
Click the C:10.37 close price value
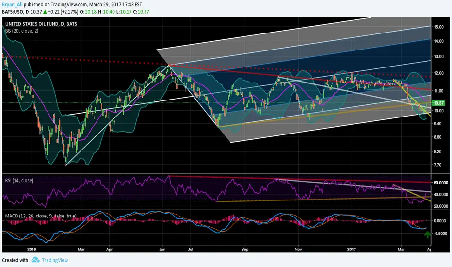coord(141,12)
